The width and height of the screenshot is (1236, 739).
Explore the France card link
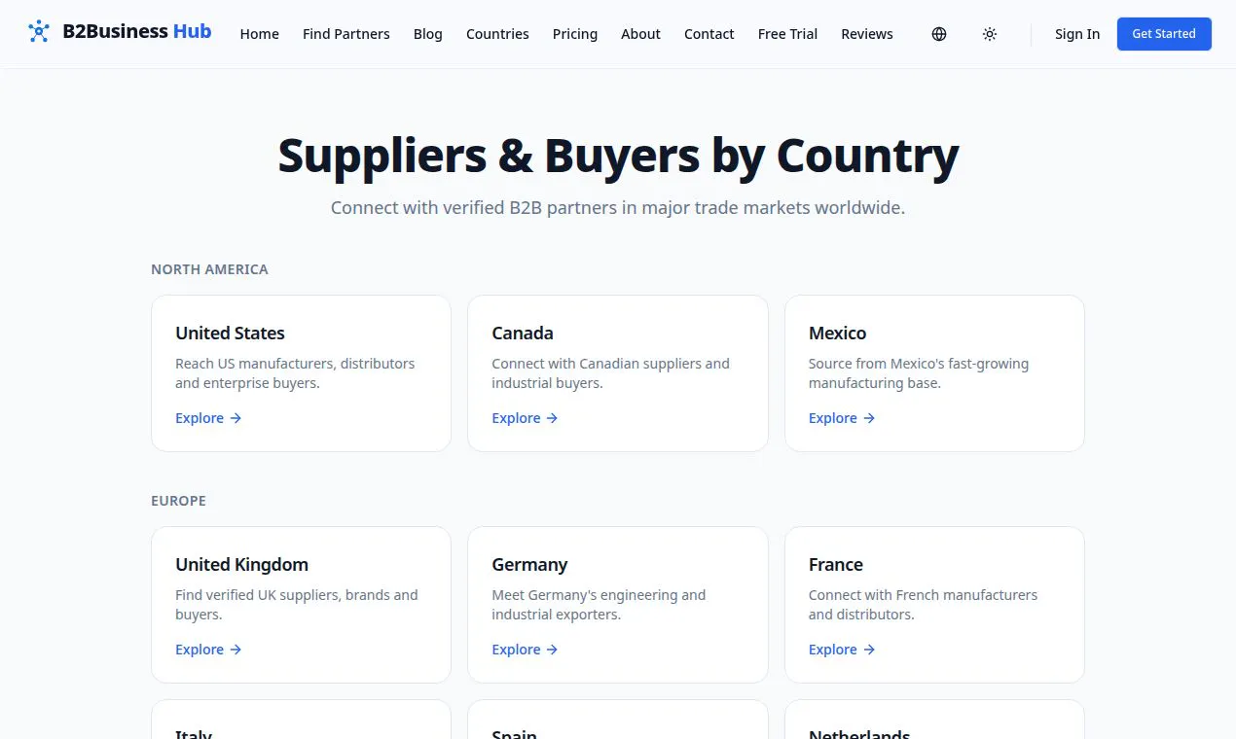pos(842,650)
